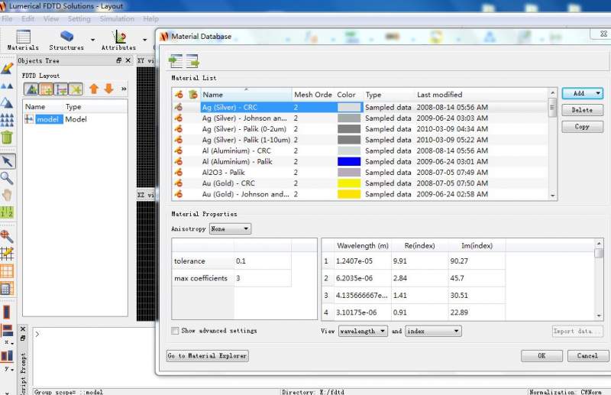Click the grid with pencil mesh icon

[7, 254]
